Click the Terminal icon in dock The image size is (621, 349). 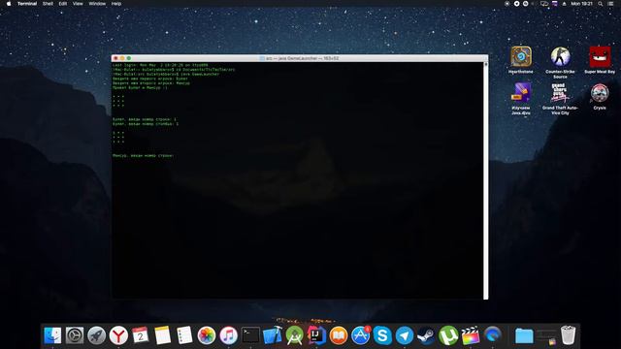coord(250,335)
